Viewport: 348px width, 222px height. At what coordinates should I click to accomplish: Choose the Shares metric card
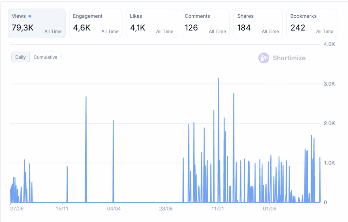(x=258, y=23)
